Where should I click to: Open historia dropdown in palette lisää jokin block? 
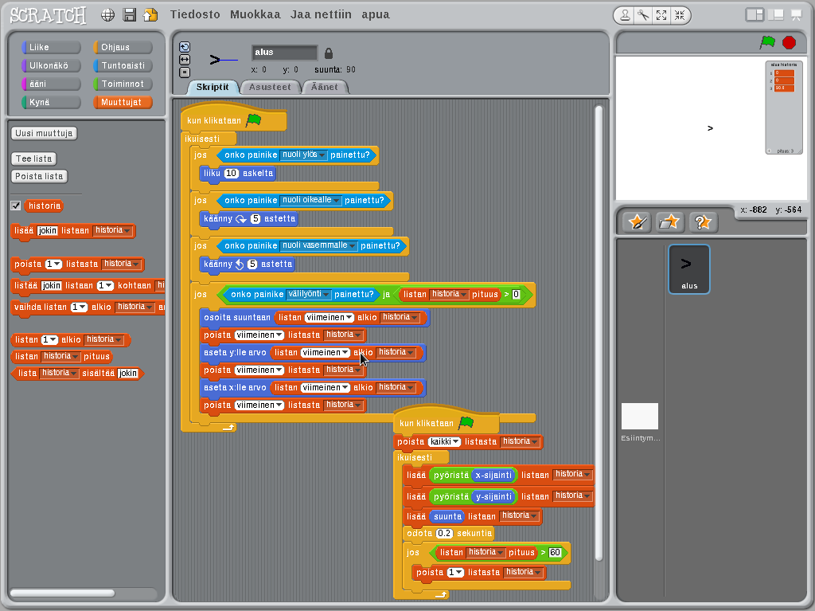[113, 230]
